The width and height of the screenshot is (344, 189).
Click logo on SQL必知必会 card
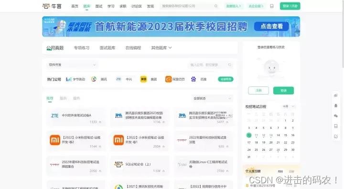pos(118,164)
